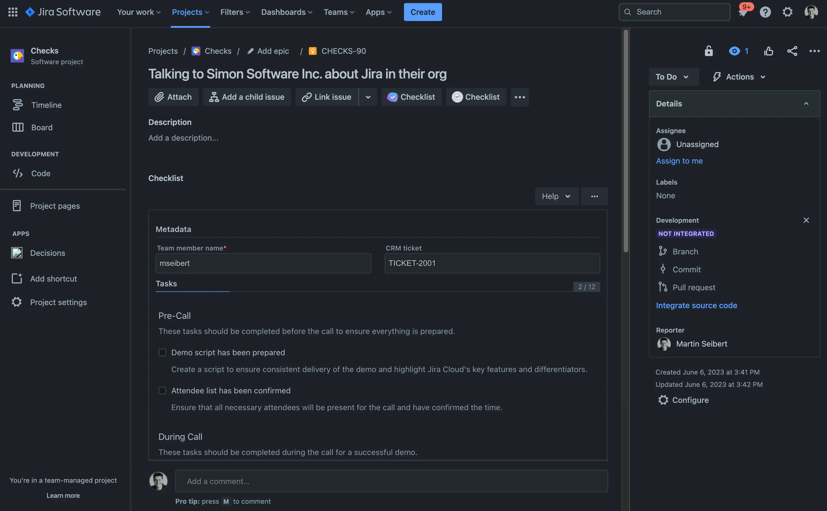Click the Search field

pos(674,12)
